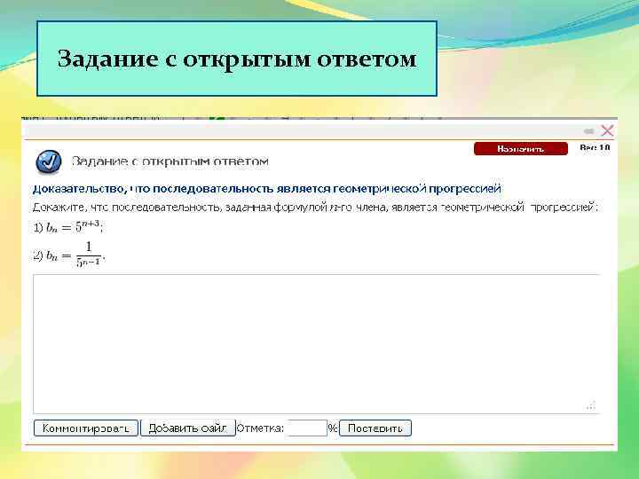The height and width of the screenshot is (479, 639).
Task: Click the red Назначить button
Action: pos(520,149)
